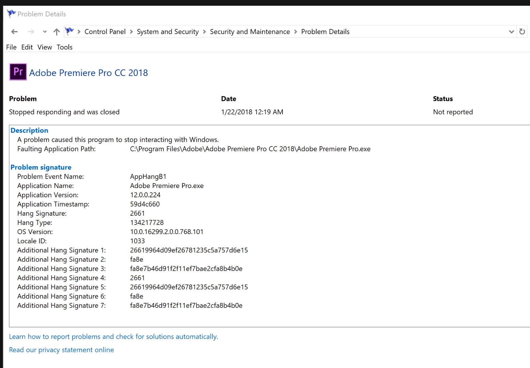
Task: Click Hang Signature value 2661
Action: point(138,213)
